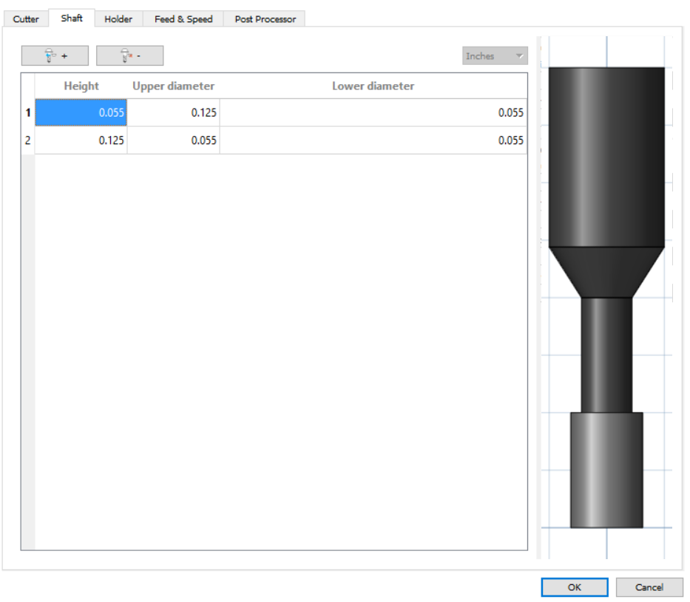Open the Post Processor tab

pos(264,19)
